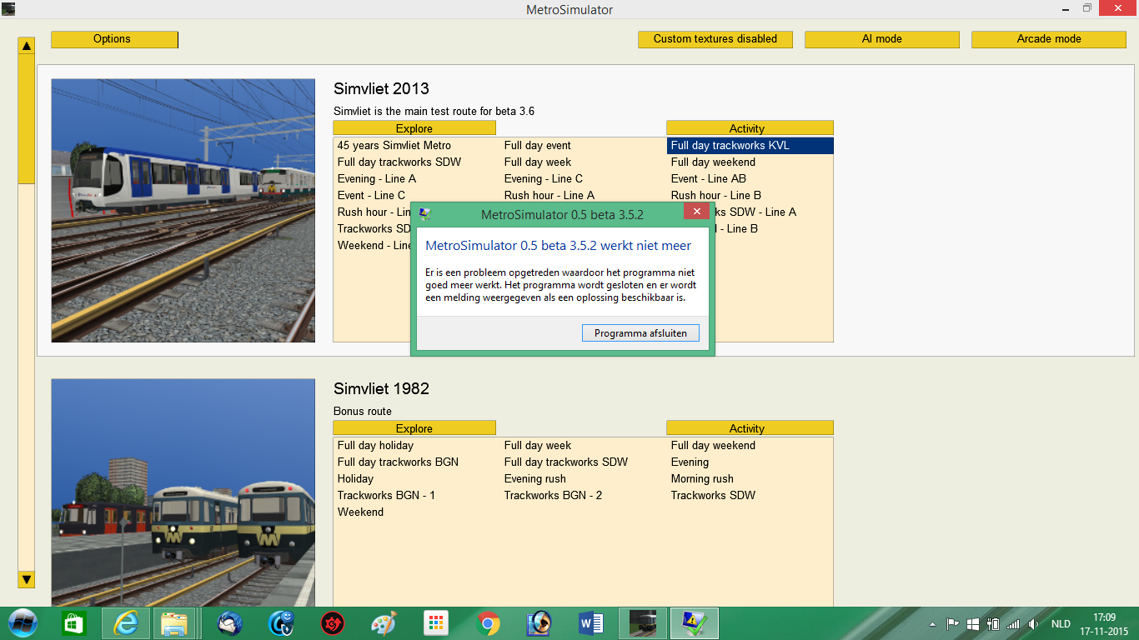Select Activity tab for Simvliet 2013
Screen dimensions: 1139x640
click(750, 128)
